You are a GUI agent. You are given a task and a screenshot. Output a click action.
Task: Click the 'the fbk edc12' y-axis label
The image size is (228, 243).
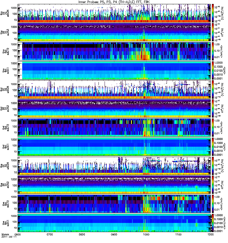6,204
